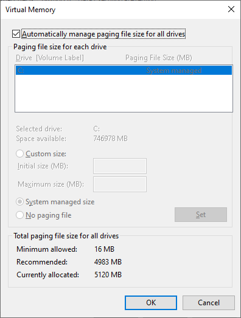This screenshot has width=241, height=318.
Task: Select the C: drive row in list
Action: [124, 71]
